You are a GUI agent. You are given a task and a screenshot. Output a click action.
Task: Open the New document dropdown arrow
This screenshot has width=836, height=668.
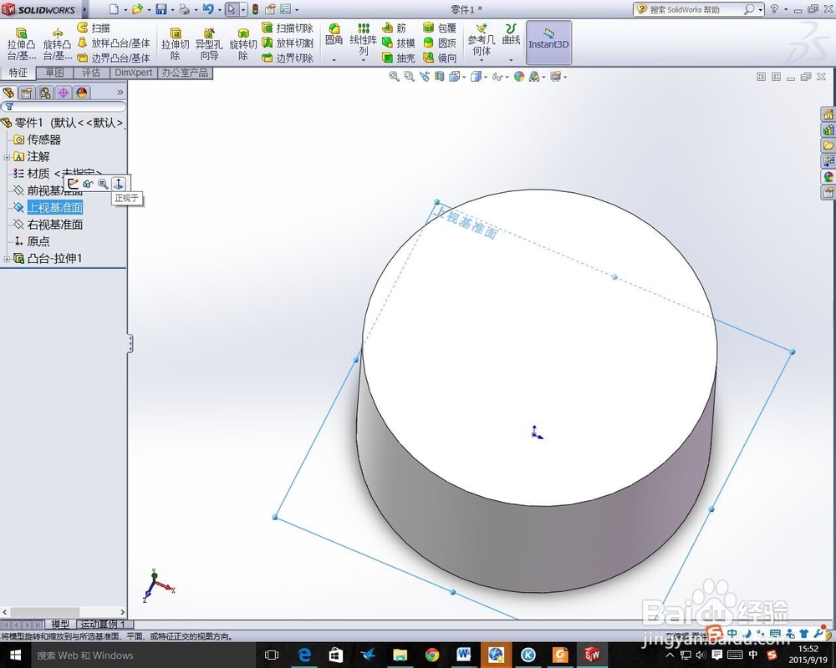[125, 9]
